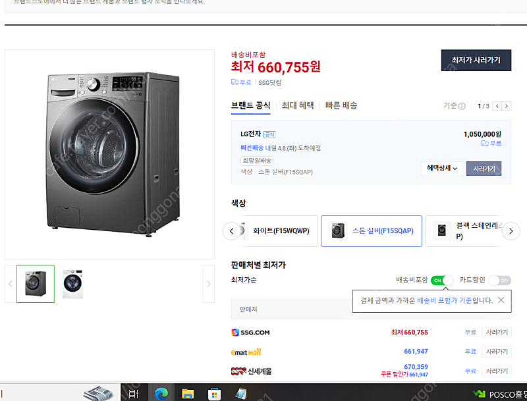Click 사러가기 in the emart mall row
This screenshot has height=401, width=527.
(x=497, y=352)
